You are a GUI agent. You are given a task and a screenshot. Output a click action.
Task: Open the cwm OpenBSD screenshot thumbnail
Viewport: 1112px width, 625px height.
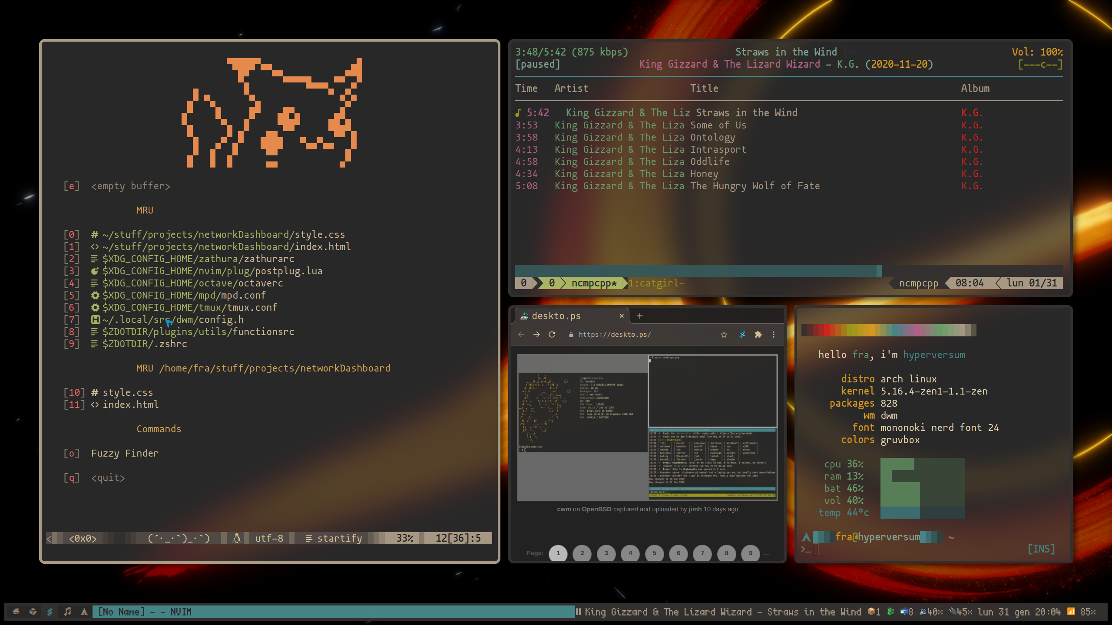647,428
